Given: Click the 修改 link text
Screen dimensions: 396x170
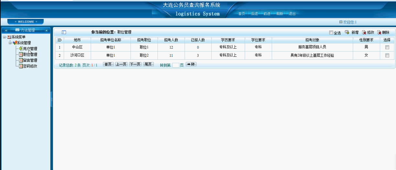Looking at the screenshot, I should 370,32.
